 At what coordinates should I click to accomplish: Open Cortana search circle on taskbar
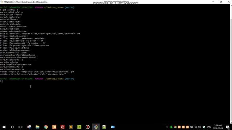[x=12, y=127]
